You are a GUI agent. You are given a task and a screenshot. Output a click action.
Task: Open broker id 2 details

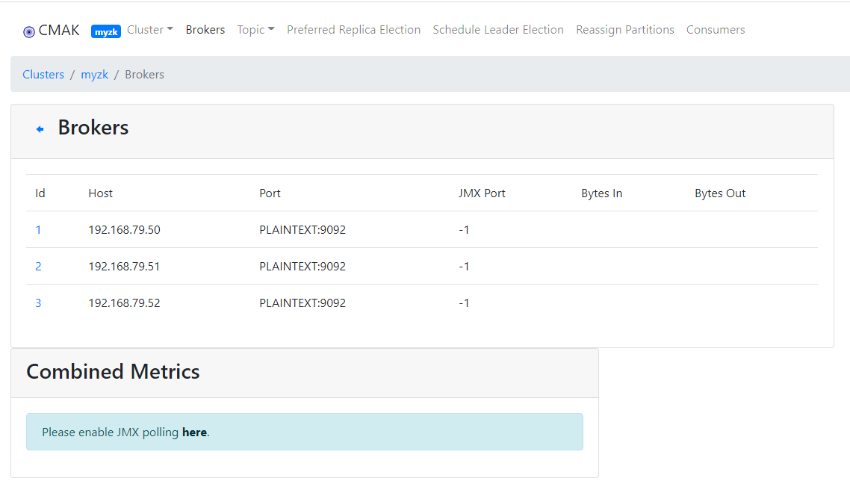point(38,266)
